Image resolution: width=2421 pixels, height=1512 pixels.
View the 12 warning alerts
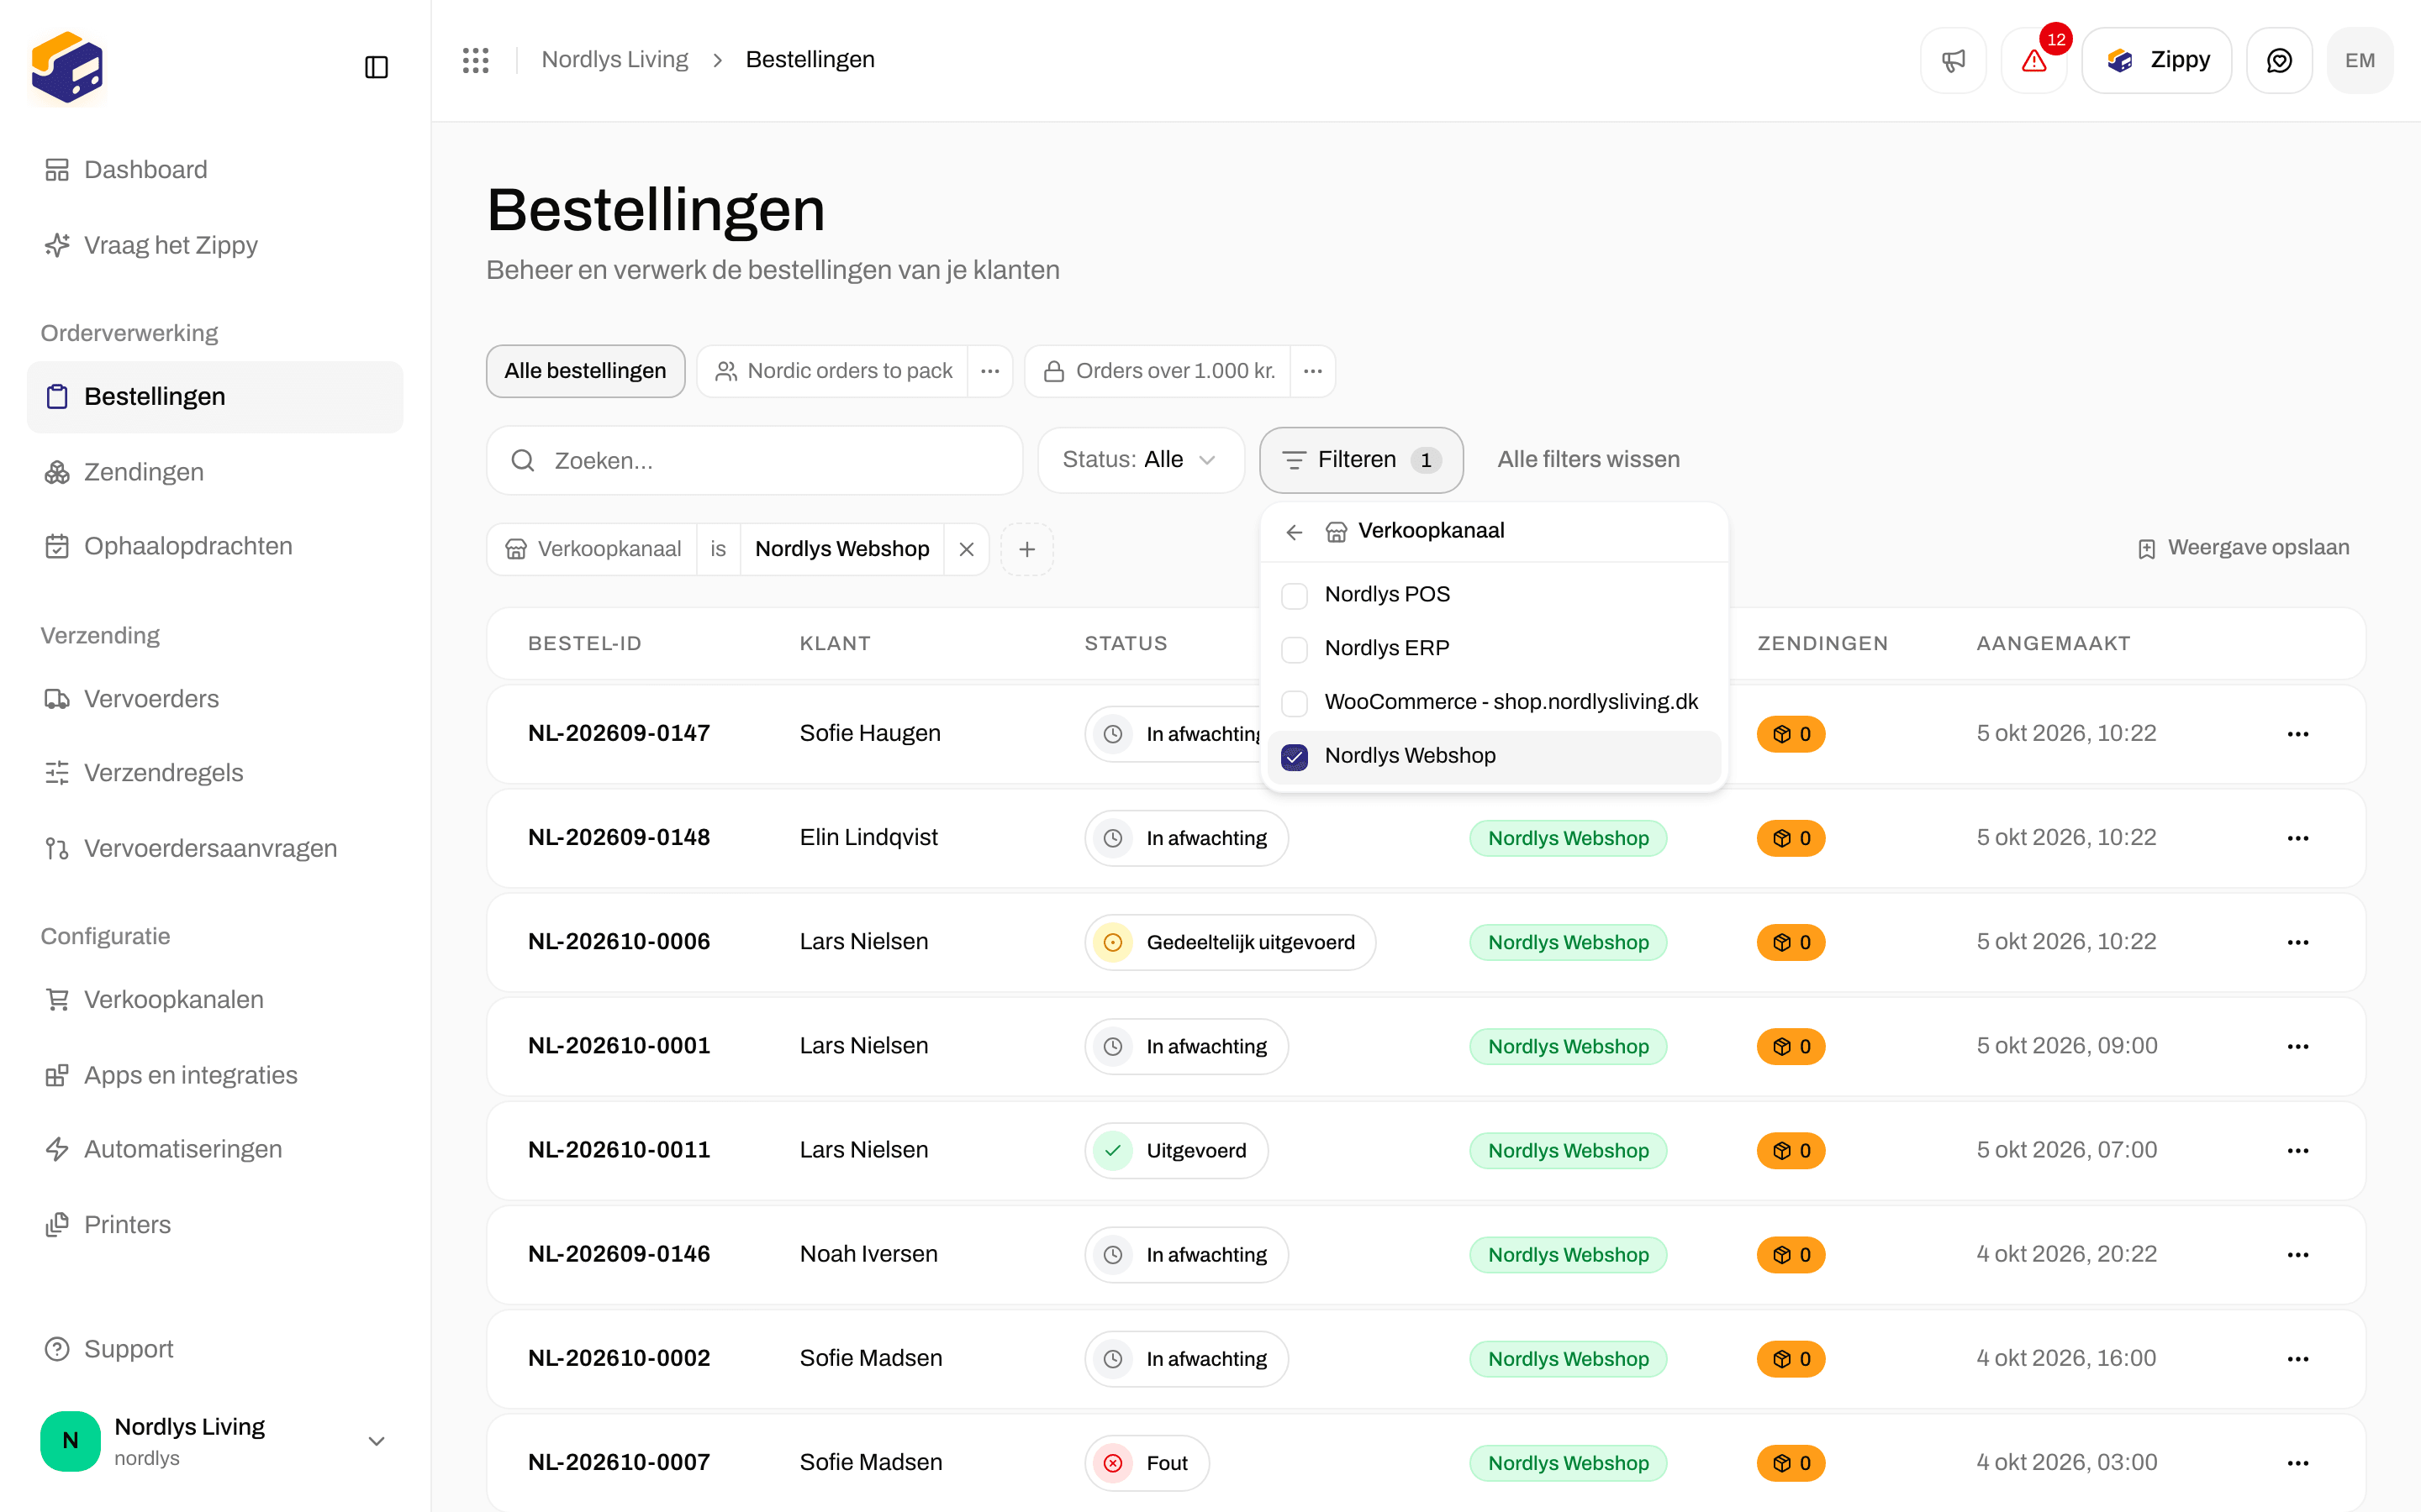click(2033, 60)
